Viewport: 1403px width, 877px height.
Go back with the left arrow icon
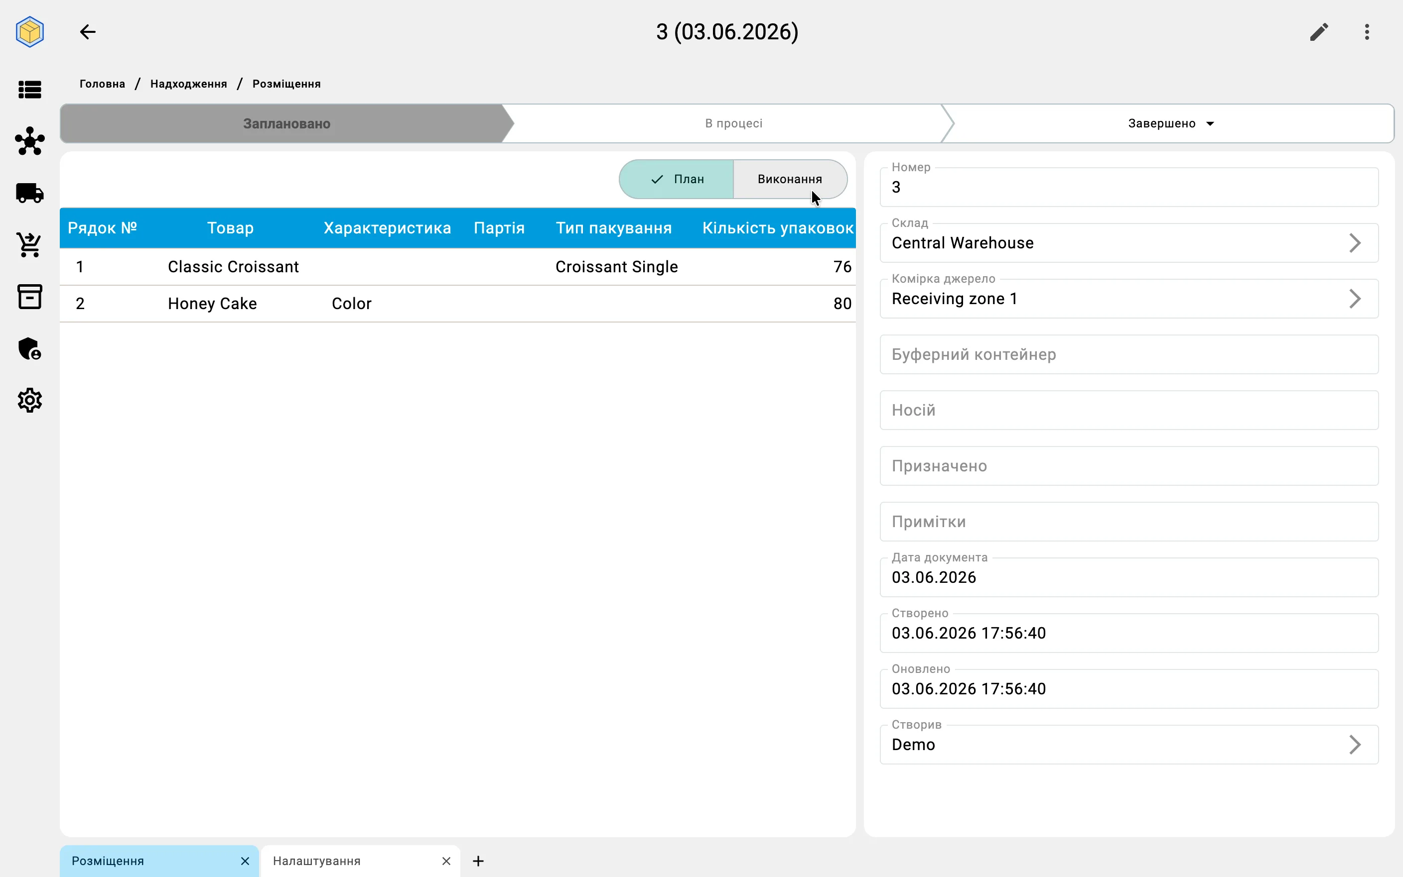click(88, 32)
